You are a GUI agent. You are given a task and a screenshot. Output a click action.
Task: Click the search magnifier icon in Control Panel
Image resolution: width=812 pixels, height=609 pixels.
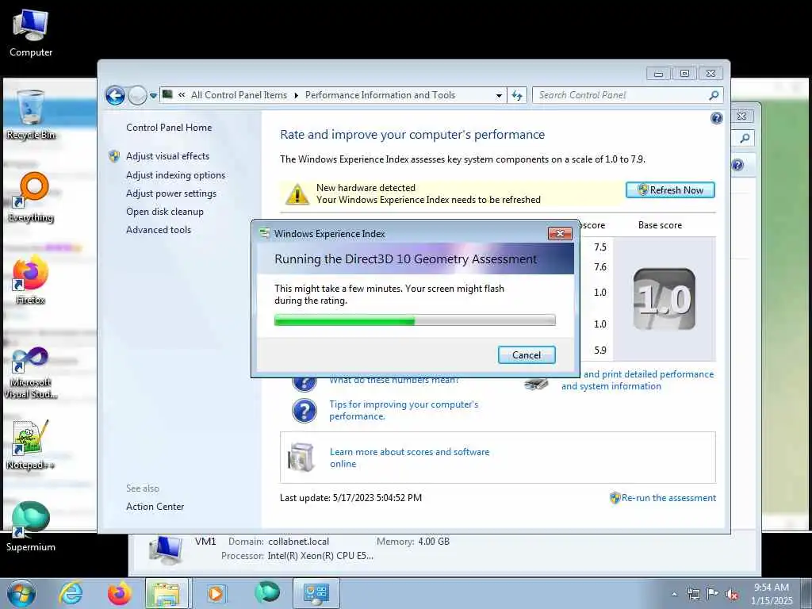(x=714, y=95)
